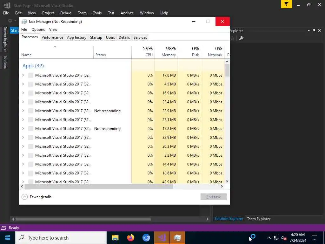Expand the Visual Studio process using 16.9 MB
The height and width of the screenshot is (244, 325).
(23, 93)
